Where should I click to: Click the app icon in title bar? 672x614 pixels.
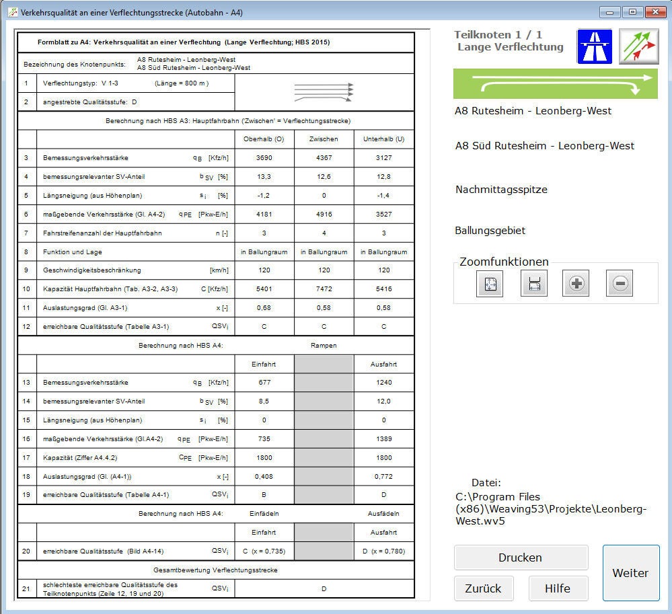pos(11,12)
